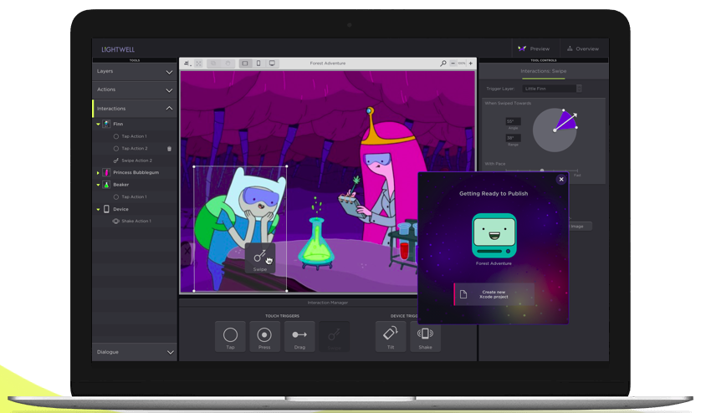Select Shake Action 1 item
701x413 pixels.
point(134,221)
